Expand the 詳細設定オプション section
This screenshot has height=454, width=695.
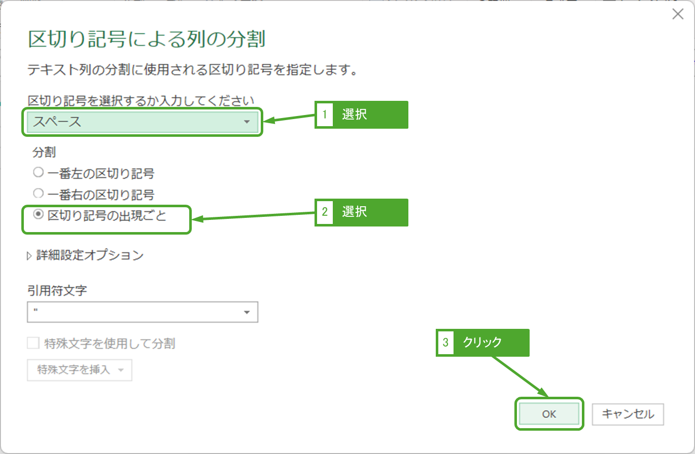(x=85, y=255)
